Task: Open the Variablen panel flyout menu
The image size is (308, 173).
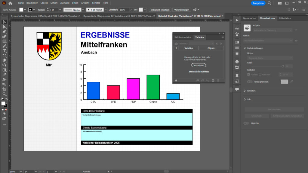Action: click(x=223, y=38)
